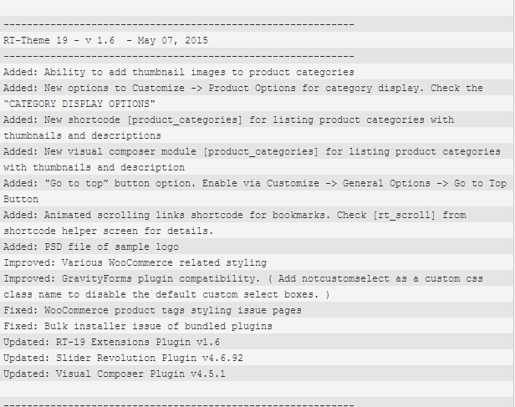Click the "WooCommerce product tags styling issue" line

(x=152, y=310)
